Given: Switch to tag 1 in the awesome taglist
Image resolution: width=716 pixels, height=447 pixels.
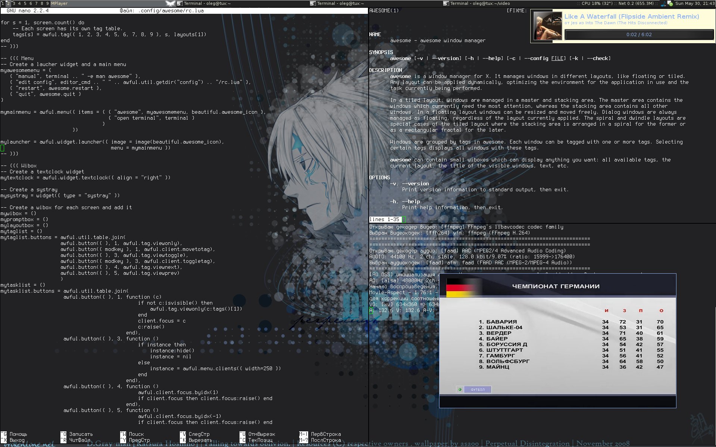Looking at the screenshot, I should click(2, 3).
